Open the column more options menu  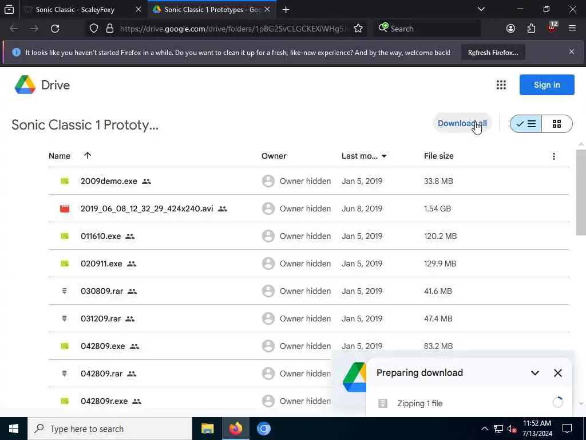pos(553,156)
